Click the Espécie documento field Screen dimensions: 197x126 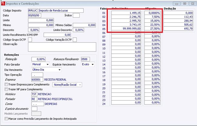[34, 109]
